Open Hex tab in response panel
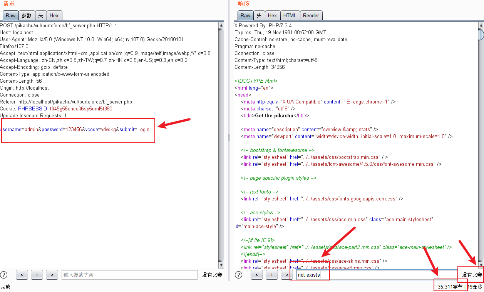The width and height of the screenshot is (484, 292). [x=272, y=15]
